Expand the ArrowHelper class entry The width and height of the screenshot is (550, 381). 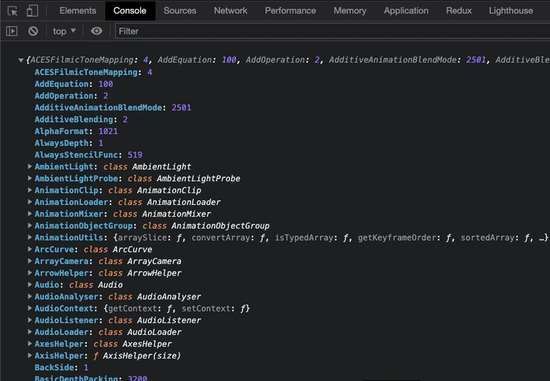[30, 272]
